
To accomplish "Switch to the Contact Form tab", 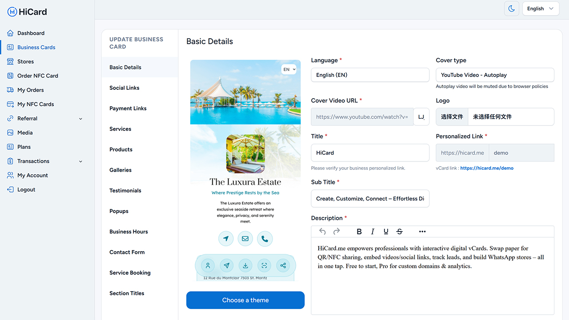I will (140, 252).
